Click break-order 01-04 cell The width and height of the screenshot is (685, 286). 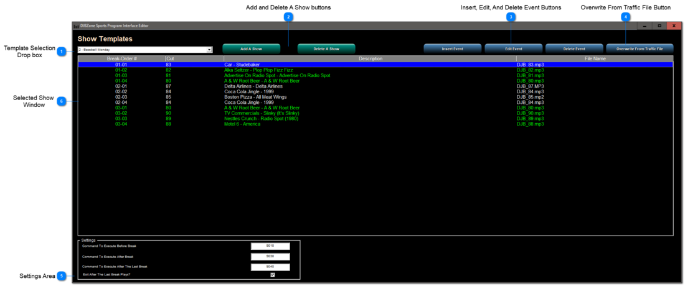click(121, 81)
